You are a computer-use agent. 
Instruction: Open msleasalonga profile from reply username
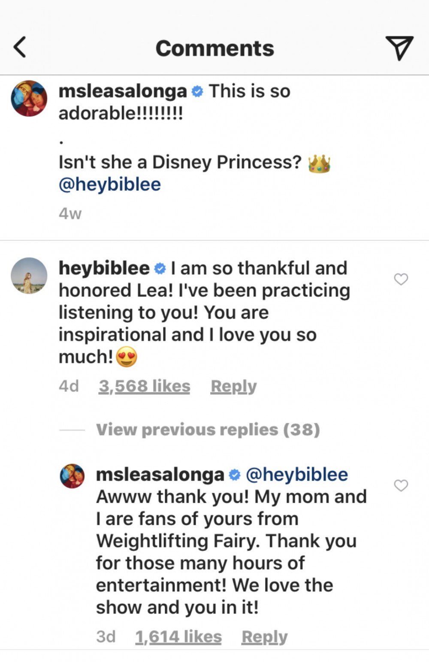[160, 475]
